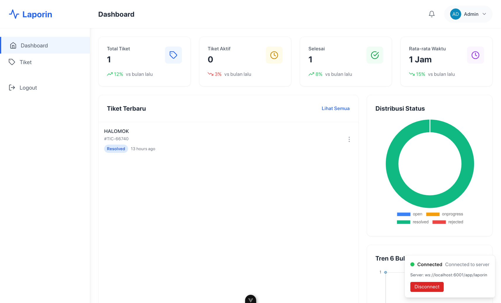This screenshot has height=303, width=501.
Task: Click the AD avatar circle
Action: pos(455,14)
